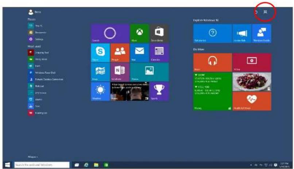Click the restore Start menu size button
Viewport: 294px width, 169px height.
265,12
